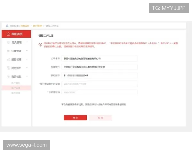Viewport: 192px width, 153px height.
Task: Click the 所属银行 field label
Action: coord(55,67)
